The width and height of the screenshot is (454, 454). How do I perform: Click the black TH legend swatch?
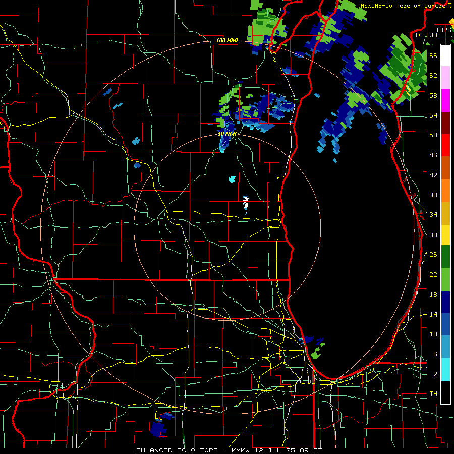[x=445, y=392]
